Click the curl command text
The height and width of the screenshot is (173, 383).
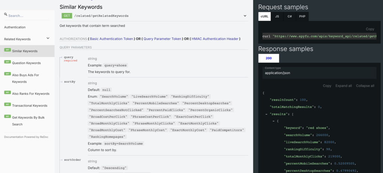coord(319,36)
